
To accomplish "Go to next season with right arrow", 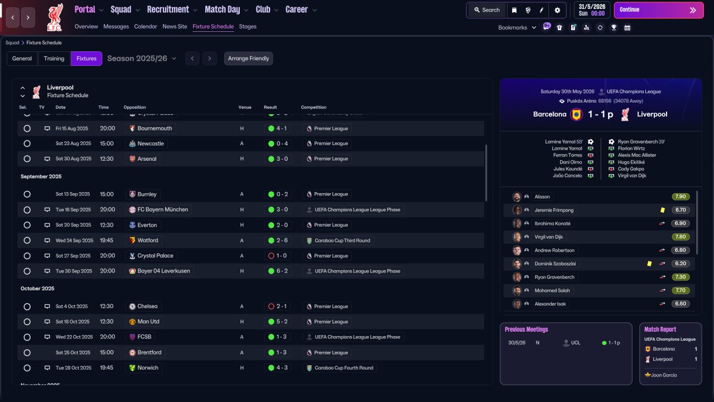I will click(210, 59).
